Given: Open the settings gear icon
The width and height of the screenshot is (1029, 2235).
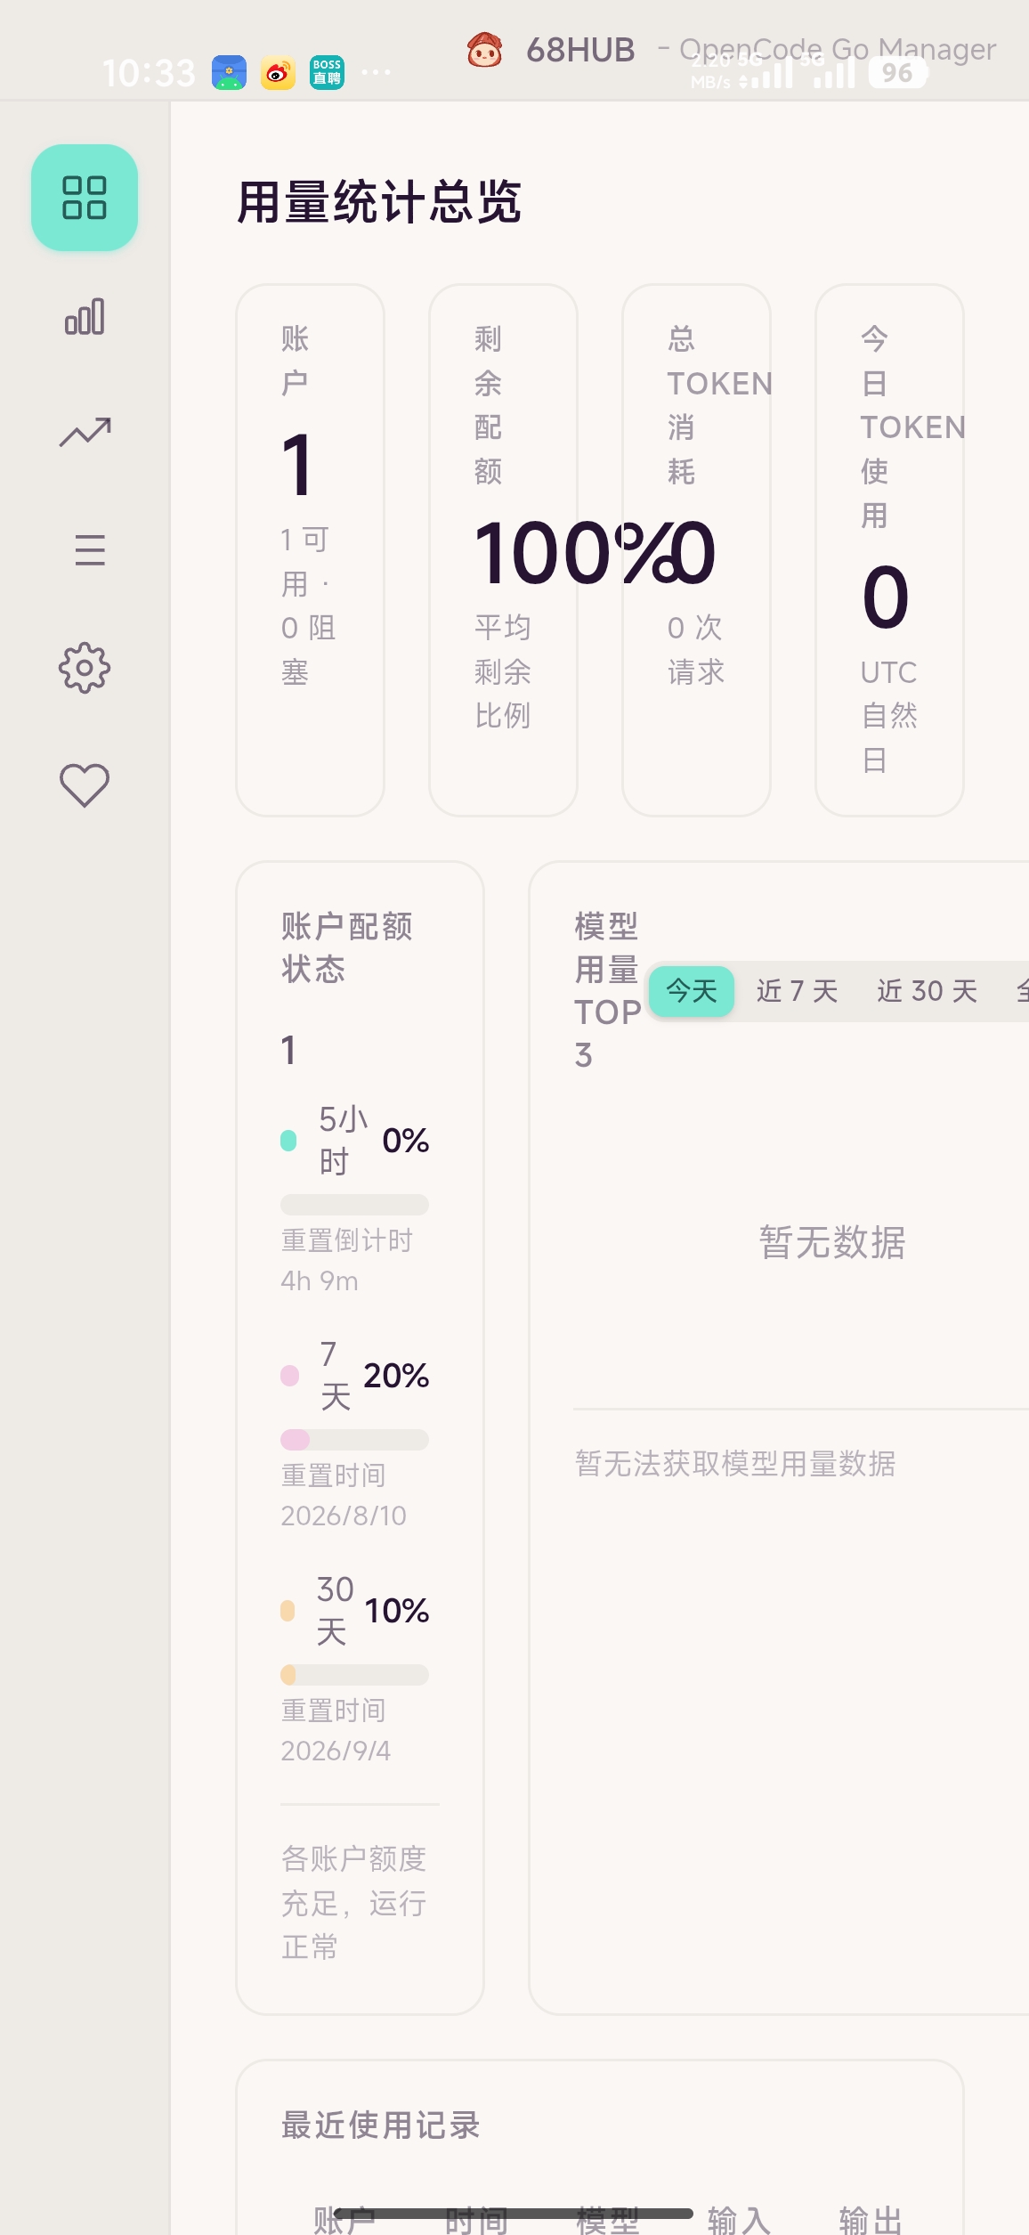Looking at the screenshot, I should click(85, 668).
